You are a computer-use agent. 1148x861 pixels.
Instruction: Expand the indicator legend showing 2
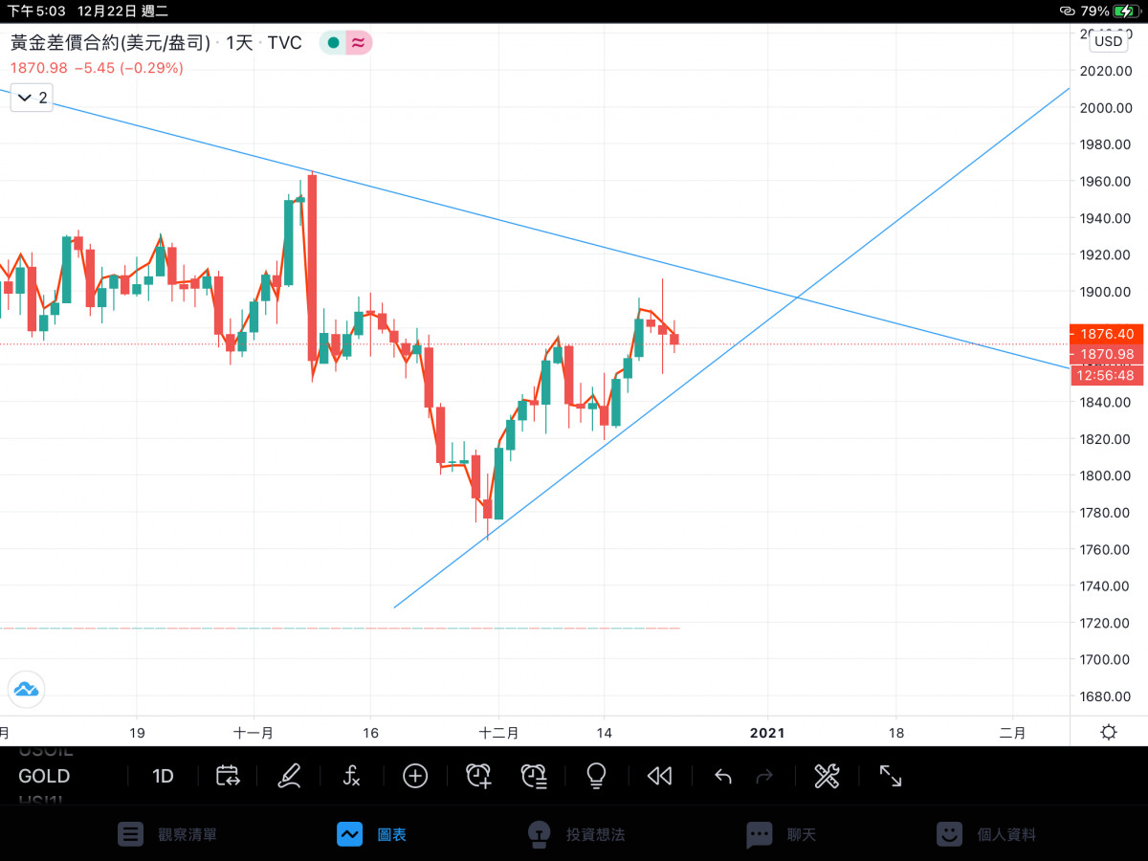tap(32, 98)
